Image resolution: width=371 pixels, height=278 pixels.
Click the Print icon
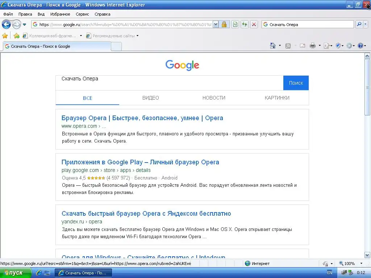pyautogui.click(x=313, y=46)
